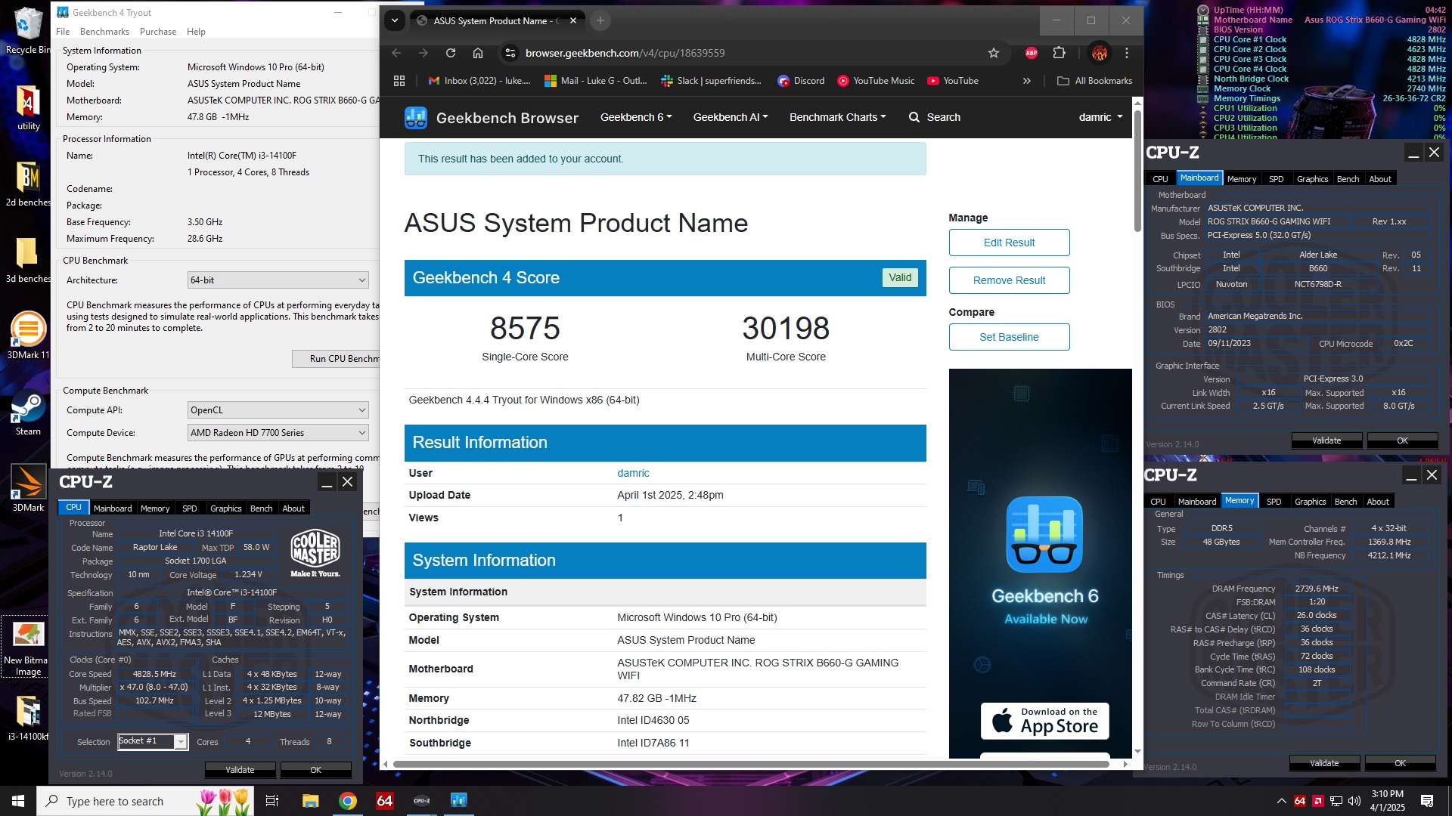Open File Explorer from taskbar
Viewport: 1452px width, 816px height.
click(x=310, y=801)
